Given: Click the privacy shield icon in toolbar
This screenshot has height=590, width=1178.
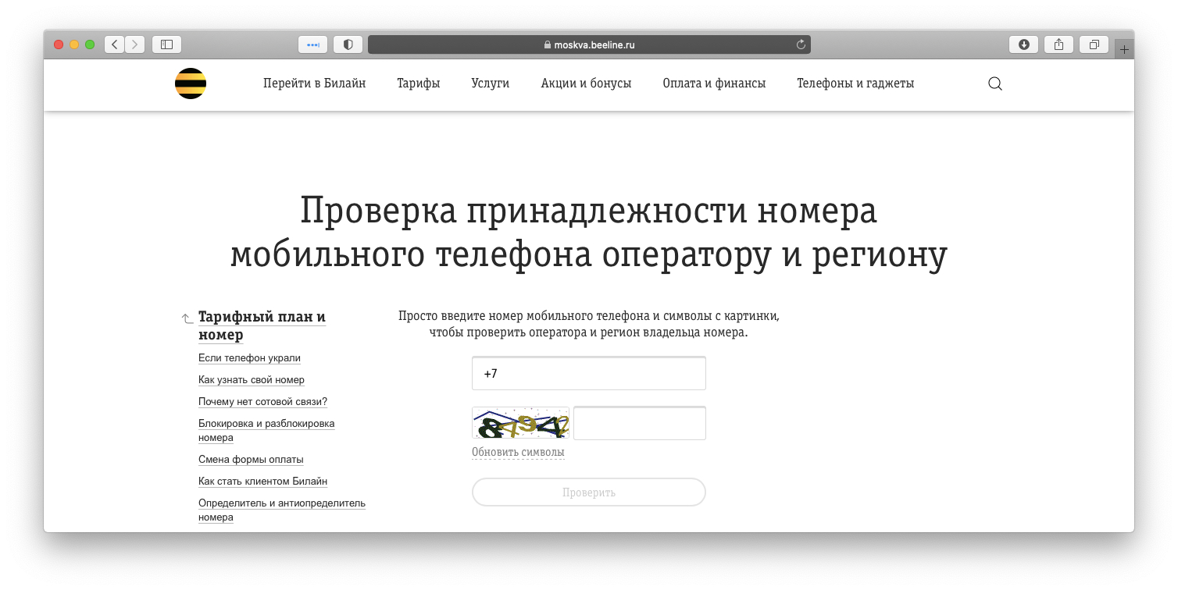Looking at the screenshot, I should point(348,44).
